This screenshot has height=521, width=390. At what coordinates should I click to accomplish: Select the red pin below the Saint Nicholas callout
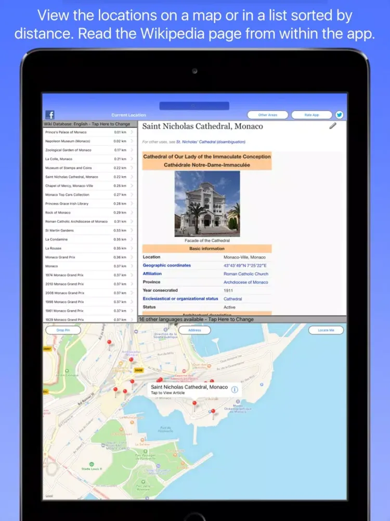tap(194, 403)
